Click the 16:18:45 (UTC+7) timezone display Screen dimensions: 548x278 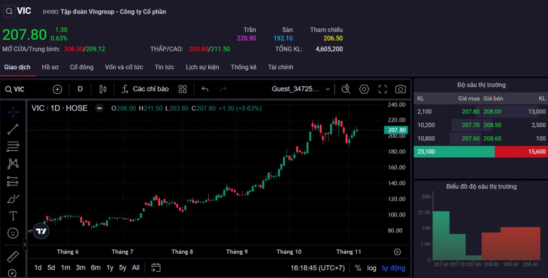coord(317,268)
